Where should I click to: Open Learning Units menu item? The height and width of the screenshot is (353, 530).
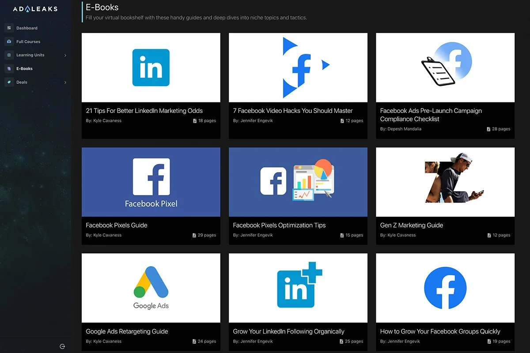[x=30, y=55]
